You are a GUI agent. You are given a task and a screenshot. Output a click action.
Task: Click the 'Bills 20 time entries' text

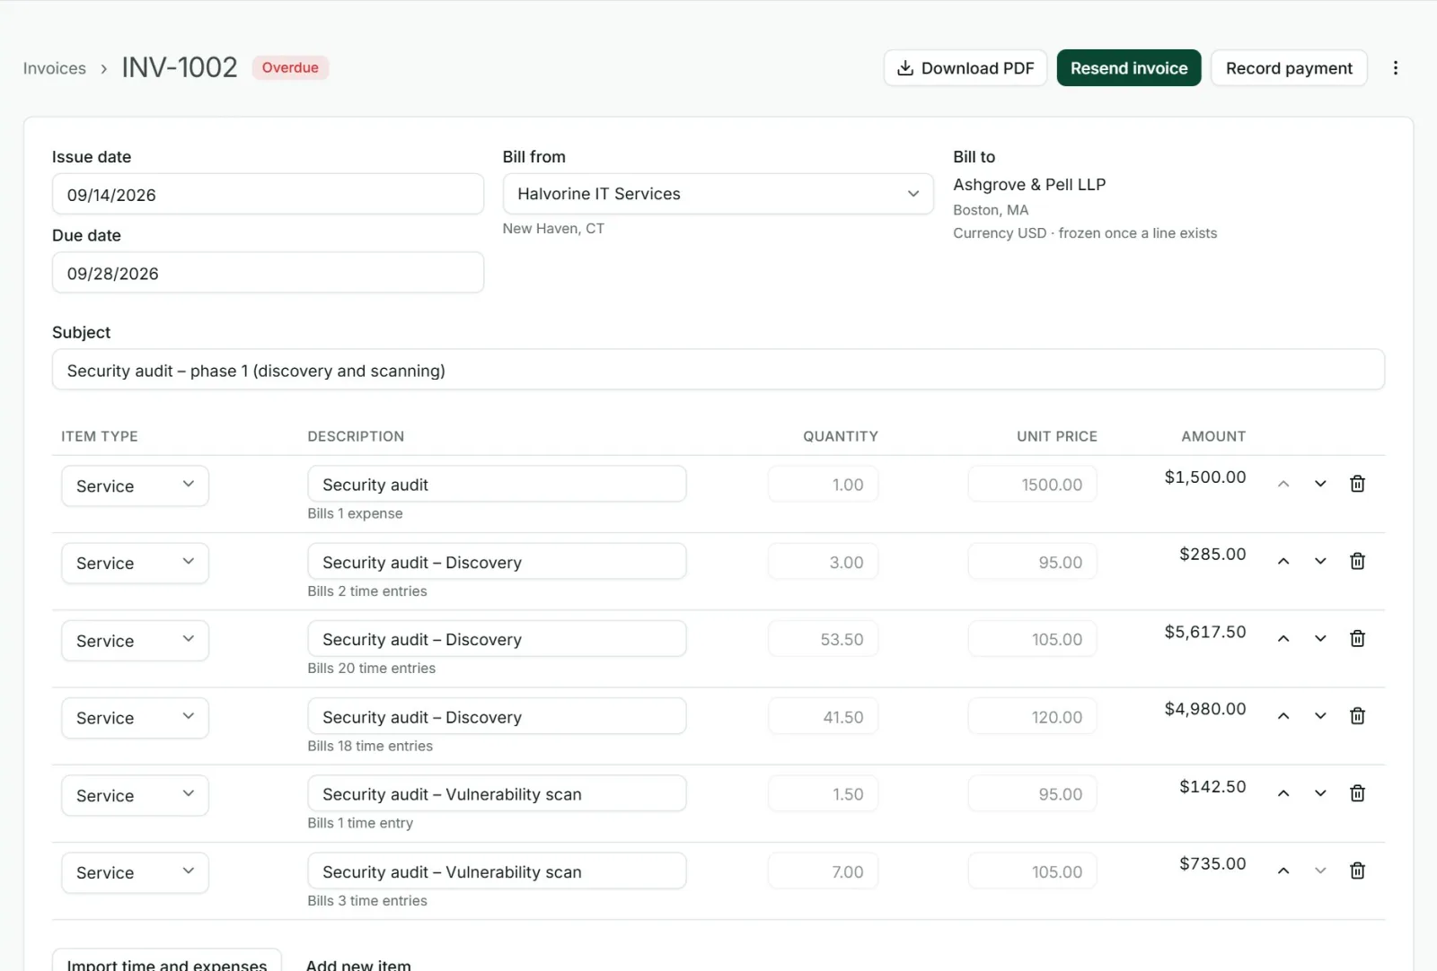click(371, 669)
